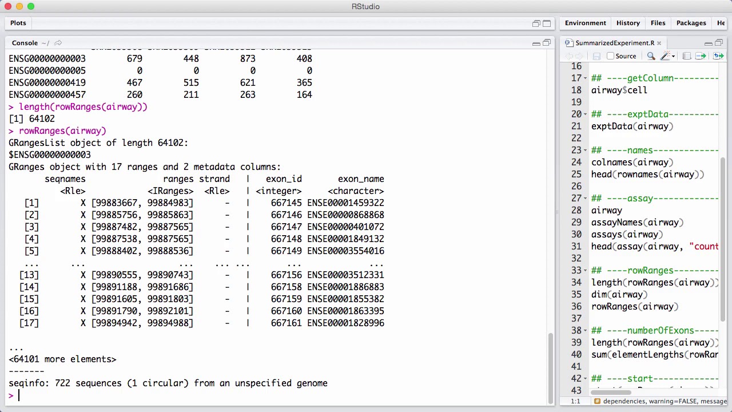
Task: Click the green fullscreen button of RStudio window
Action: pyautogui.click(x=31, y=6)
